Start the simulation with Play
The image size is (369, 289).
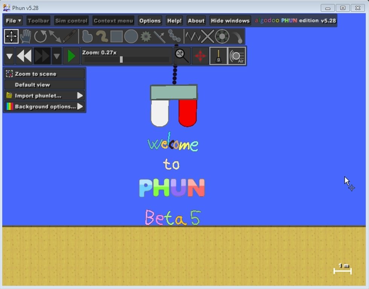(x=71, y=56)
